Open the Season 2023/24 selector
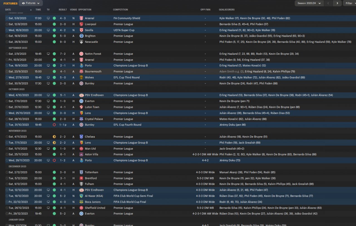The width and height of the screenshot is (356, 226). (309, 3)
